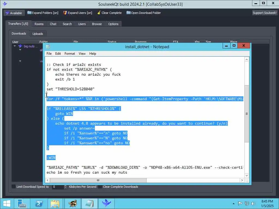Switch to Notepad via taskbar icon

pyautogui.click(x=89, y=204)
